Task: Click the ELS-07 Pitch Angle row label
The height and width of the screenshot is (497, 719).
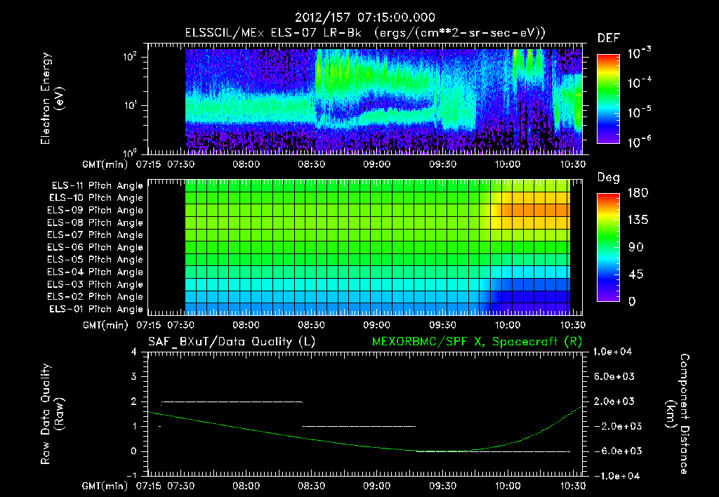Action: (x=95, y=234)
